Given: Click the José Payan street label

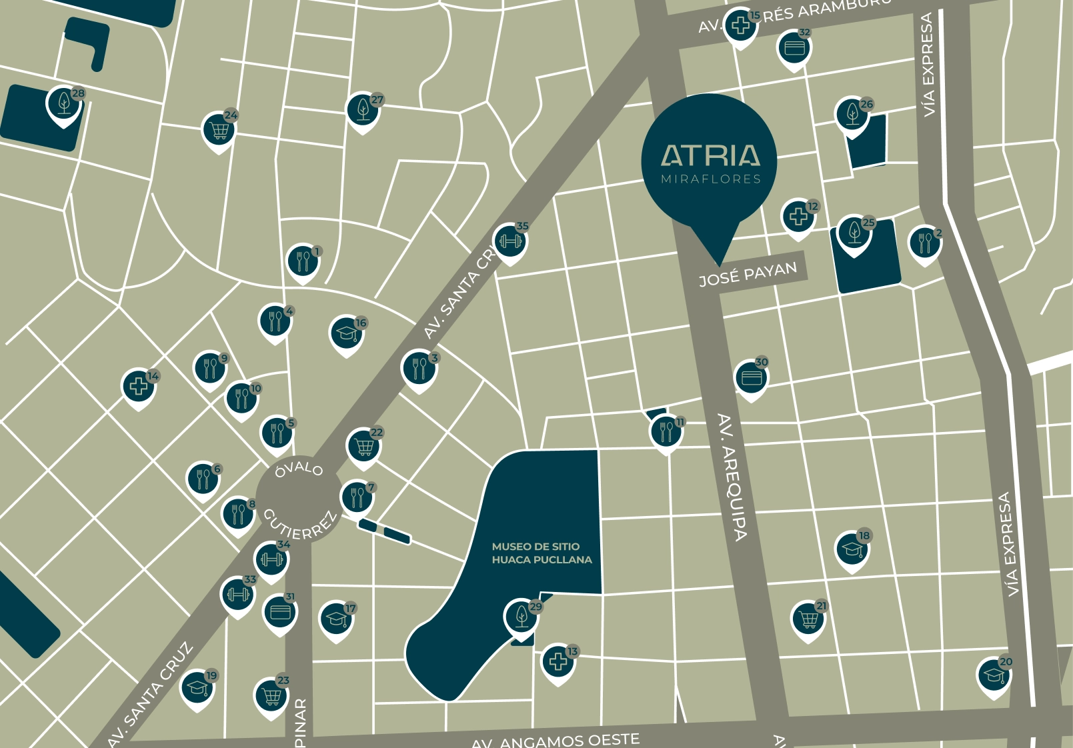Looking at the screenshot, I should click(x=748, y=274).
